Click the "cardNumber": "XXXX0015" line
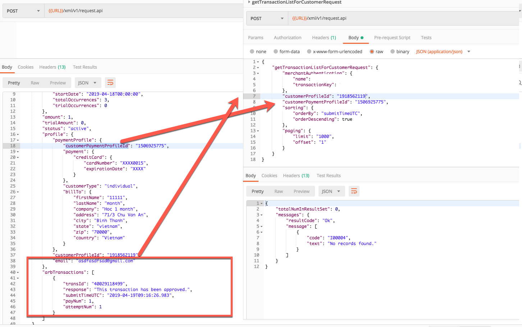This screenshot has height=327, width=522. tap(116, 163)
